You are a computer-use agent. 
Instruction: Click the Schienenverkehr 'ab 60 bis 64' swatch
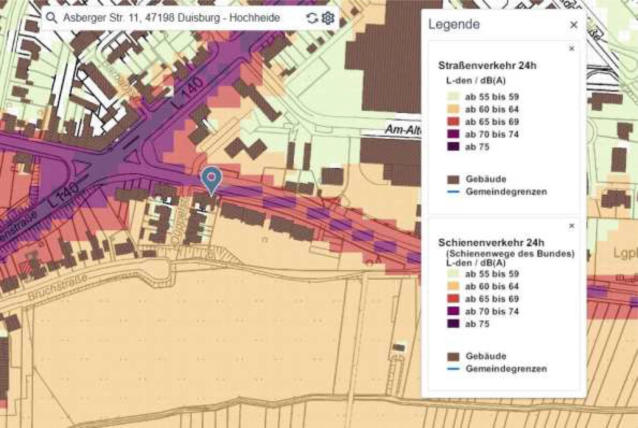[x=453, y=286]
